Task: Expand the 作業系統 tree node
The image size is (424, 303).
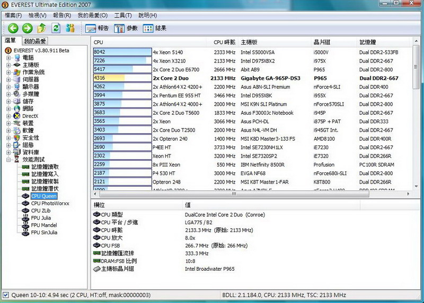Action: click(8, 72)
